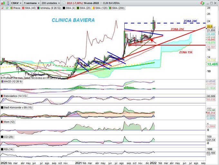The image size is (219, 165).
Task: Minimize the chart window
Action: [208, 3]
